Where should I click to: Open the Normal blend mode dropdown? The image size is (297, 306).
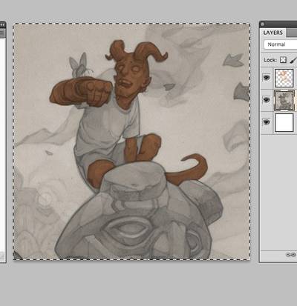(280, 44)
